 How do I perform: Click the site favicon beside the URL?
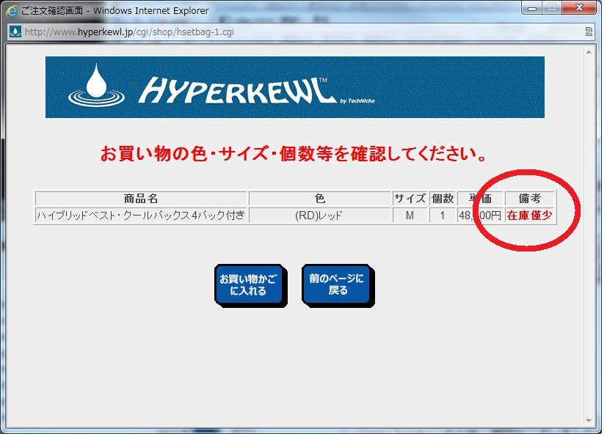point(15,32)
